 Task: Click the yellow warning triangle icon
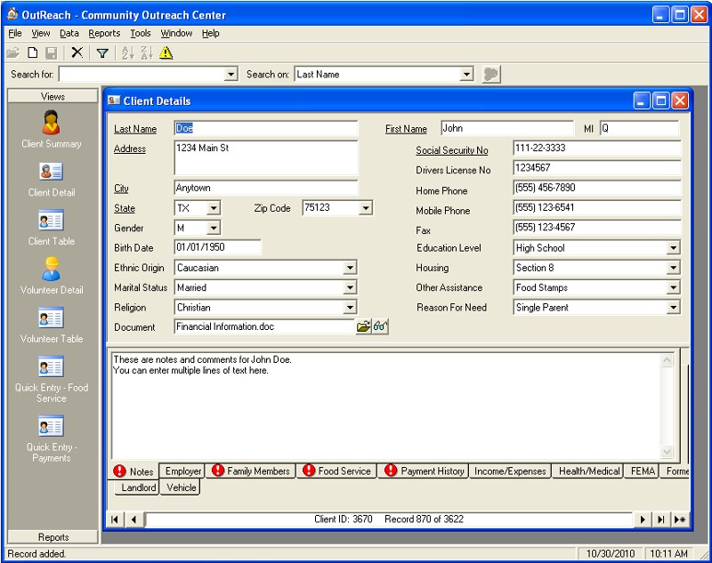click(166, 53)
